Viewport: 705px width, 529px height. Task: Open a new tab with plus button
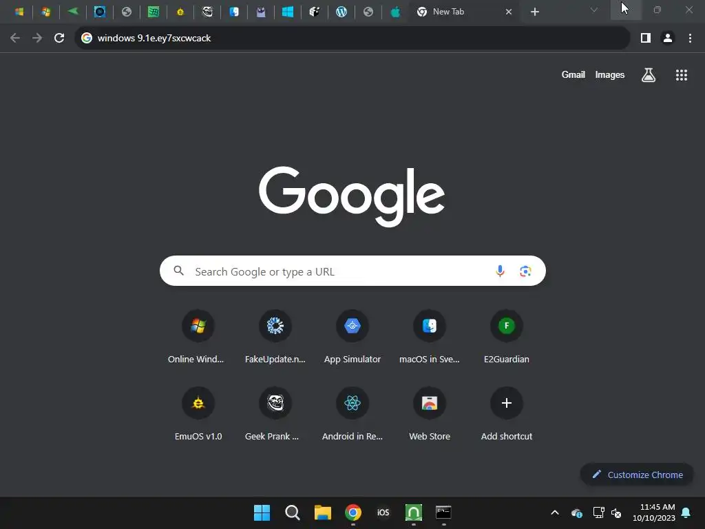coord(534,12)
